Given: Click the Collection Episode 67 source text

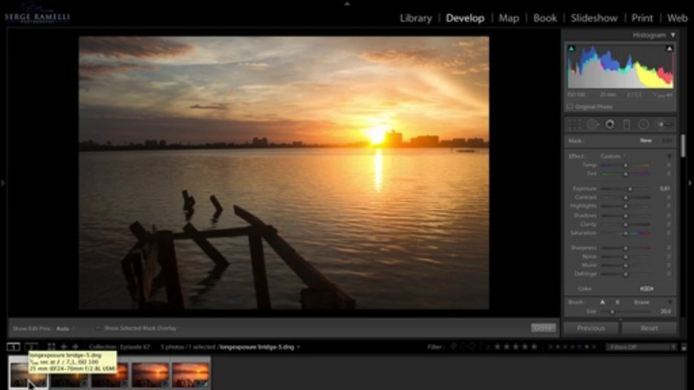Looking at the screenshot, I should 119,347.
